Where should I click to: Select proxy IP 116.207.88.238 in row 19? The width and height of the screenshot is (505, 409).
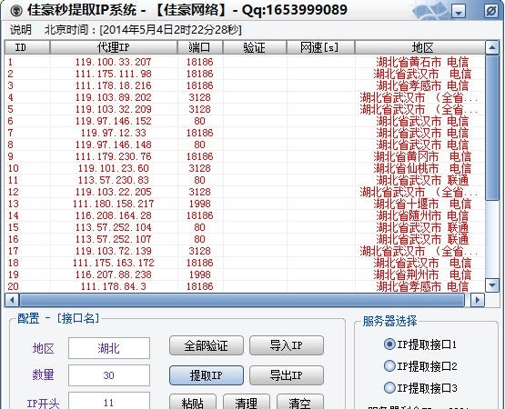(x=114, y=274)
